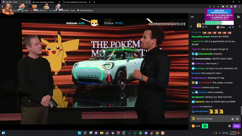Open Steam from the taskbar
Screen dimensions: 242x136
(107, 133)
